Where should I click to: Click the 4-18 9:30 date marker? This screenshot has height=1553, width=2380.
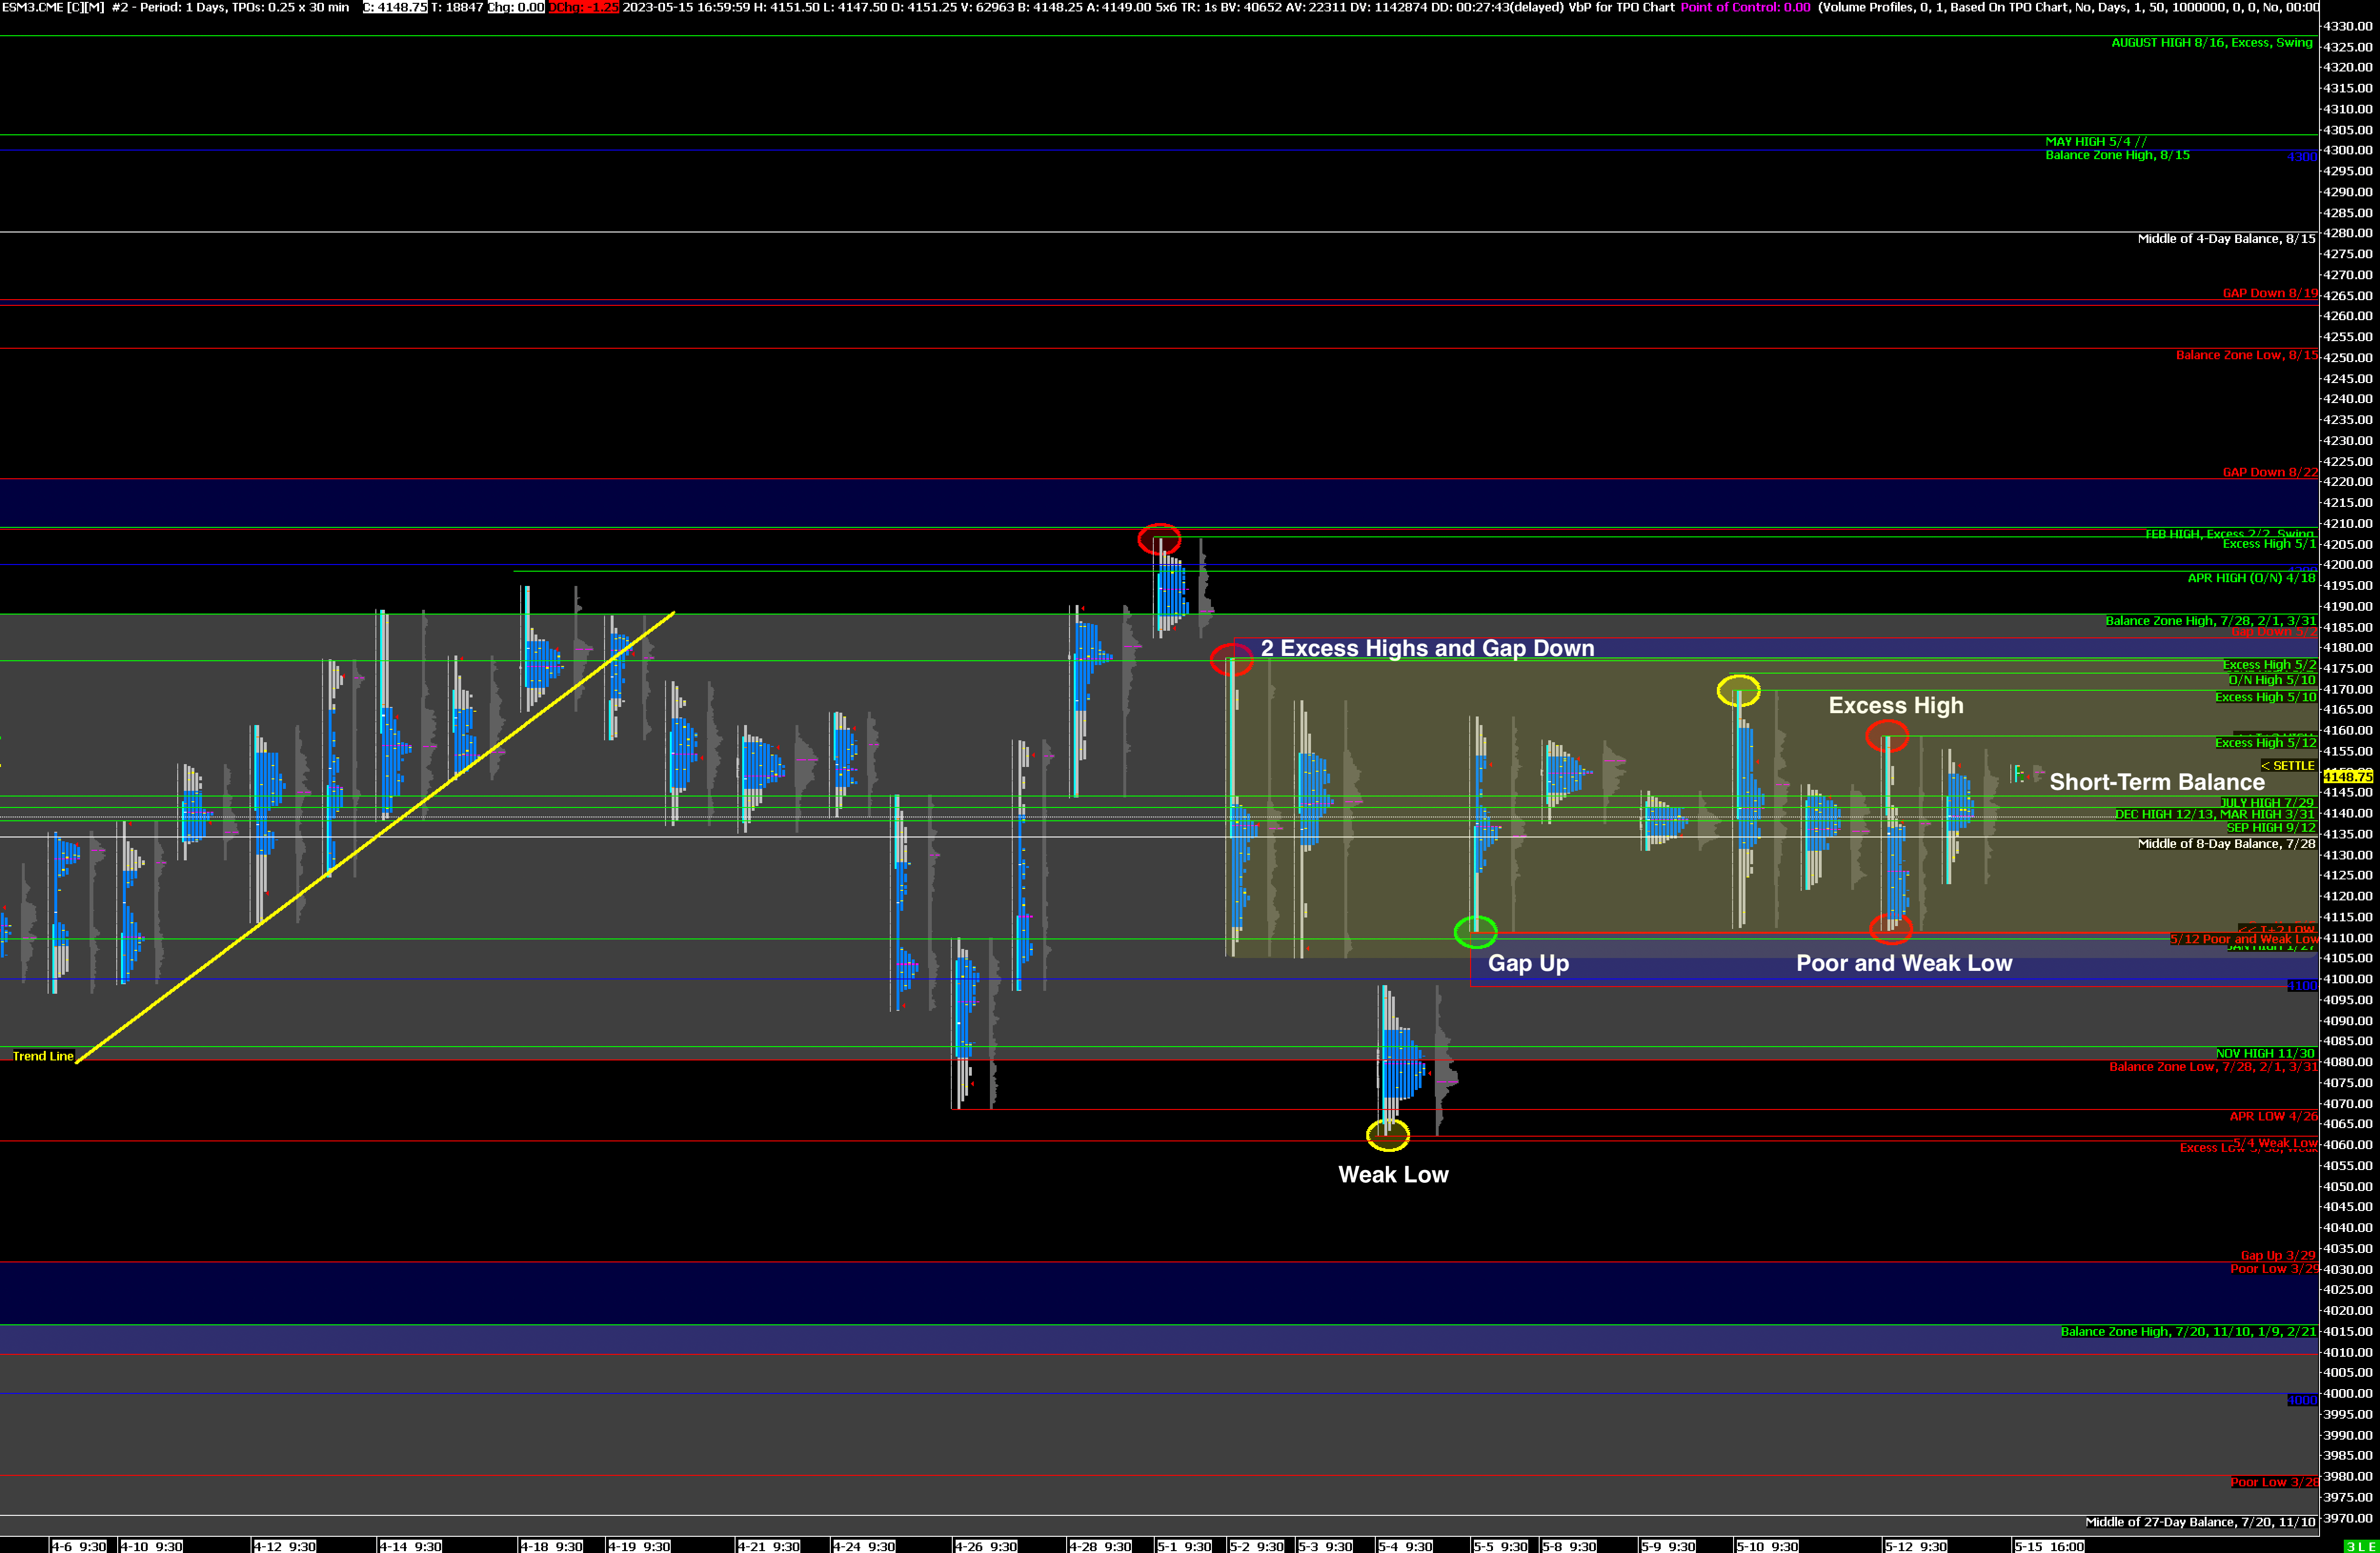tap(551, 1546)
